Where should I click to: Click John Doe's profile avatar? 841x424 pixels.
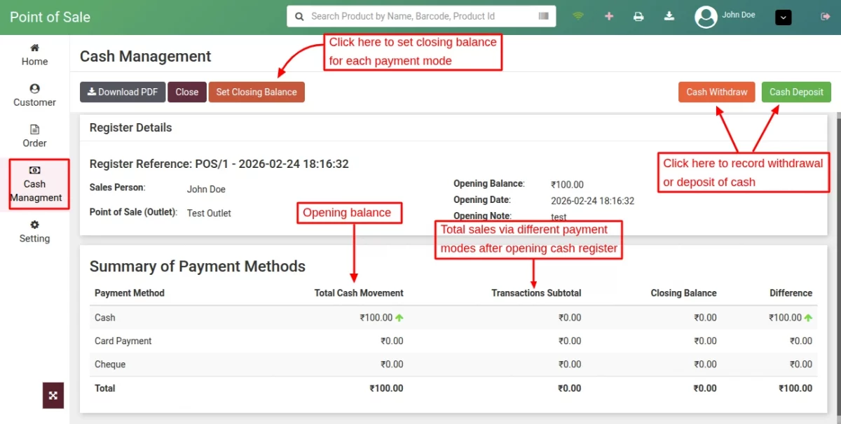(x=706, y=17)
